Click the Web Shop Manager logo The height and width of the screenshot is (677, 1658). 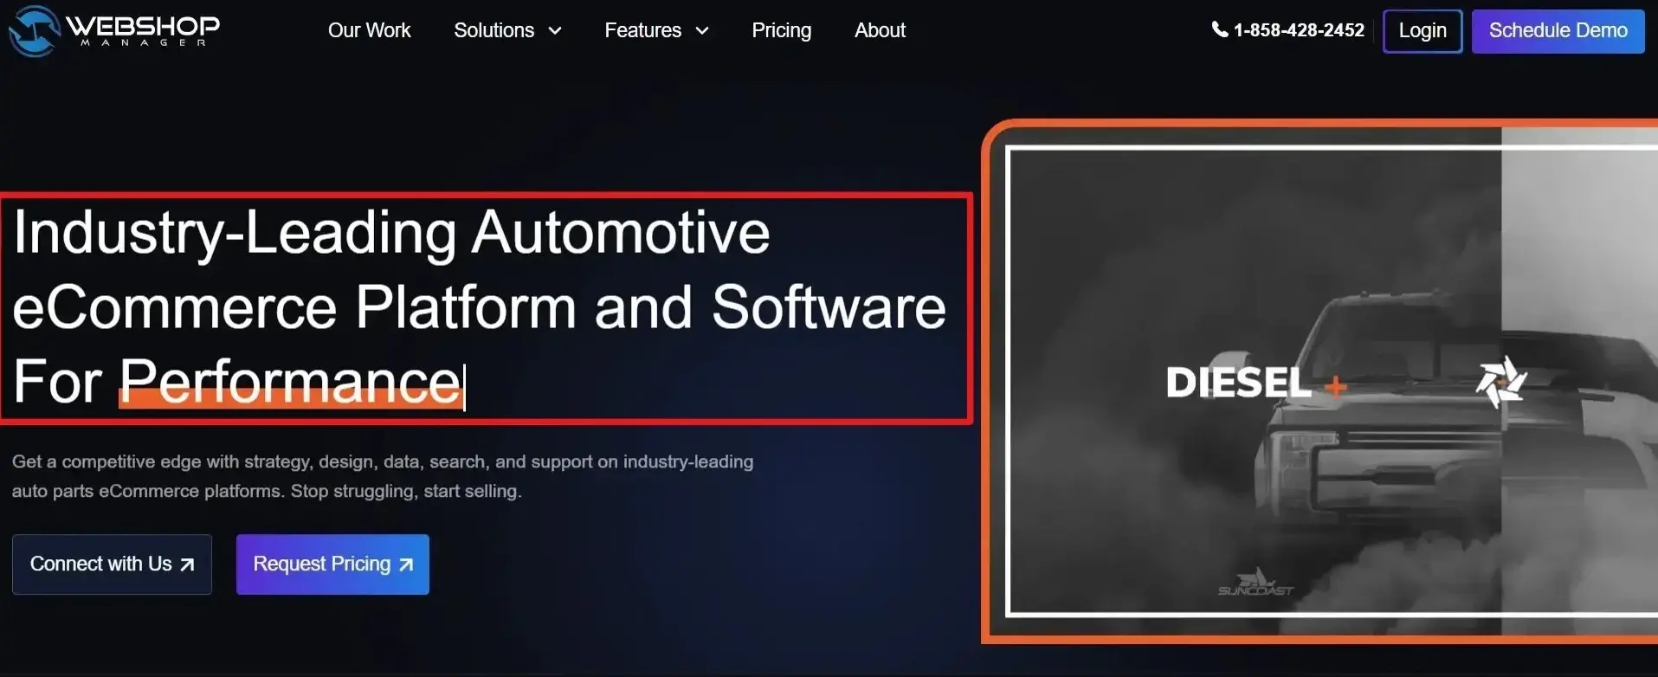pyautogui.click(x=114, y=30)
